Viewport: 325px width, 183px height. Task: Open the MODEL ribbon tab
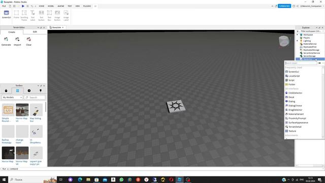[51, 6]
